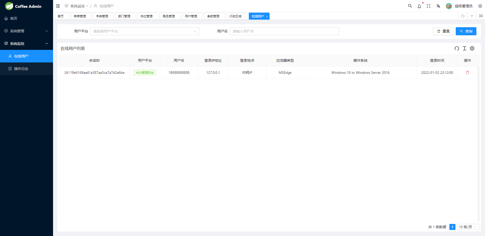Open table column settings gear
The image size is (485, 236).
coord(472,48)
